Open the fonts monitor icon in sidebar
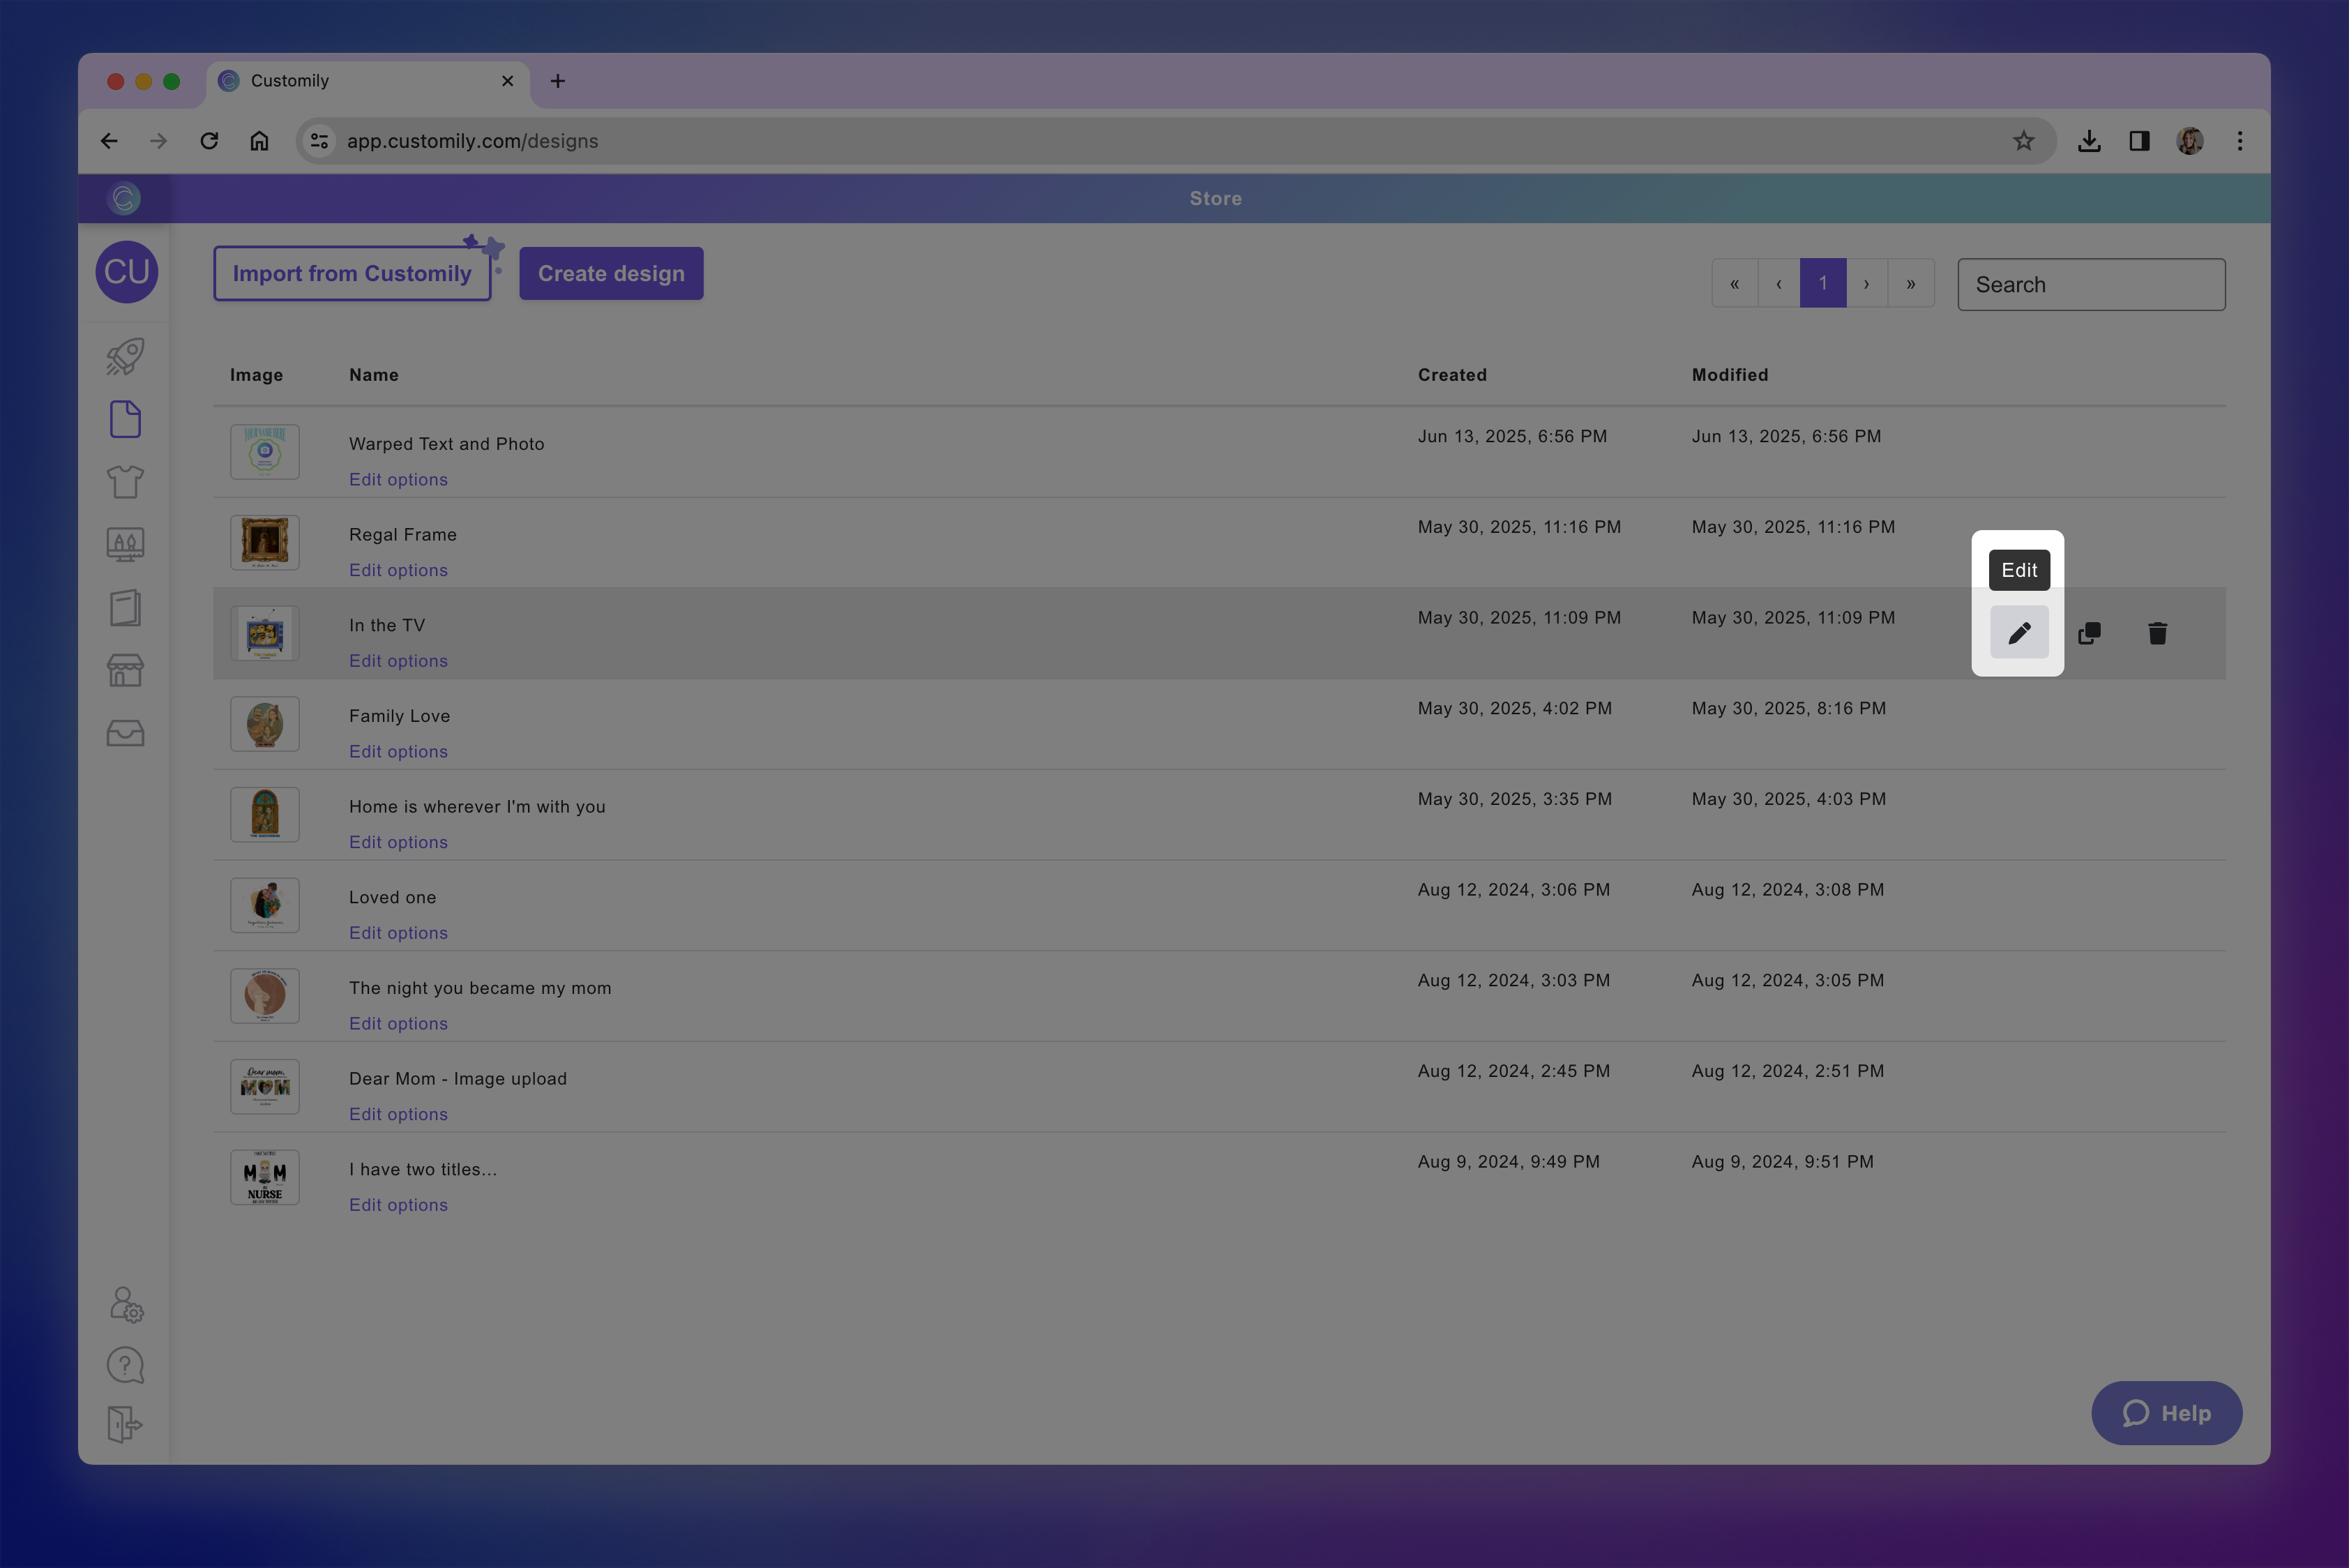The image size is (2349, 1568). click(125, 544)
